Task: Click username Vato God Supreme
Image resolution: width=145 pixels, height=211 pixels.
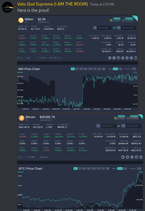Action: click(x=53, y=4)
